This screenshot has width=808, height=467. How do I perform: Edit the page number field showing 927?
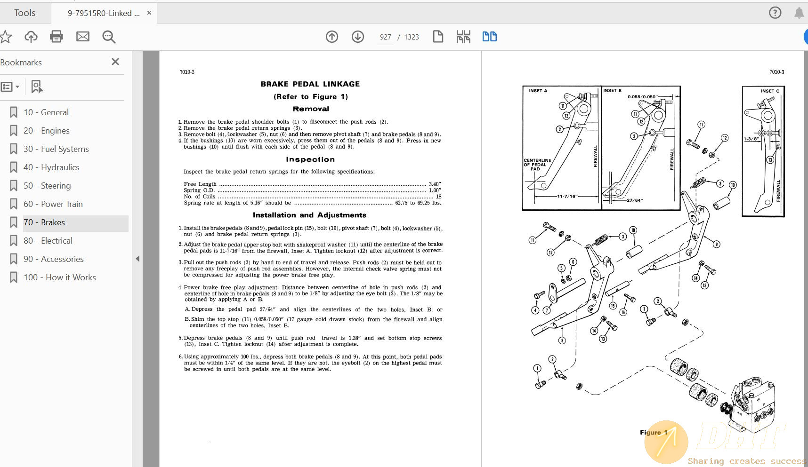(x=385, y=37)
